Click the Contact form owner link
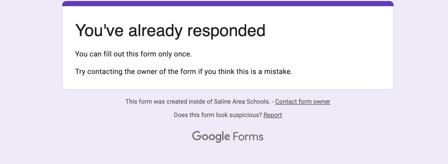Viewport: 448px width, 164px height. click(302, 102)
